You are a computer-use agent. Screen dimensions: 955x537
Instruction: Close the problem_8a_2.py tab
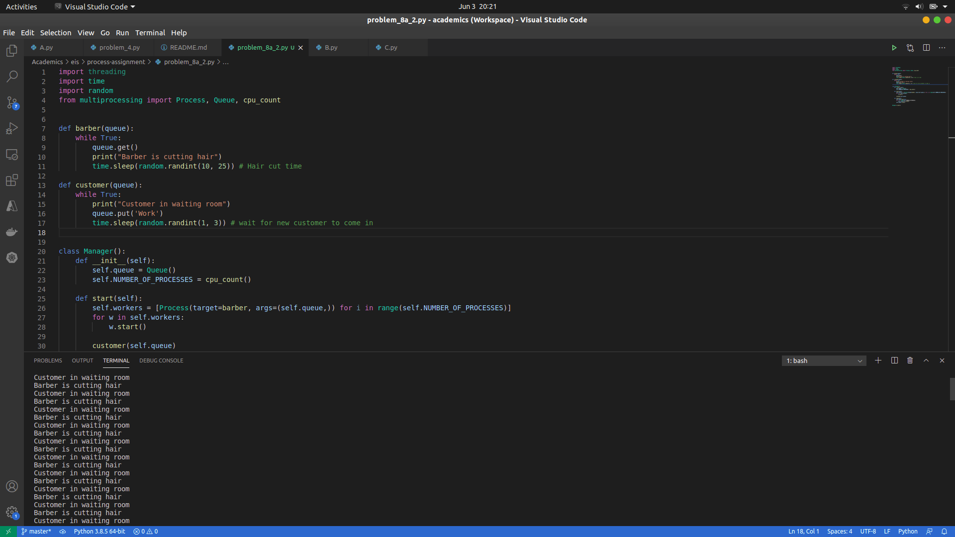pyautogui.click(x=300, y=48)
